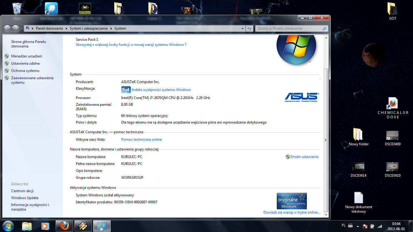Viewport: 413px width, 232px height.
Task: Open the Action Center flag icon
Action: click(x=365, y=226)
